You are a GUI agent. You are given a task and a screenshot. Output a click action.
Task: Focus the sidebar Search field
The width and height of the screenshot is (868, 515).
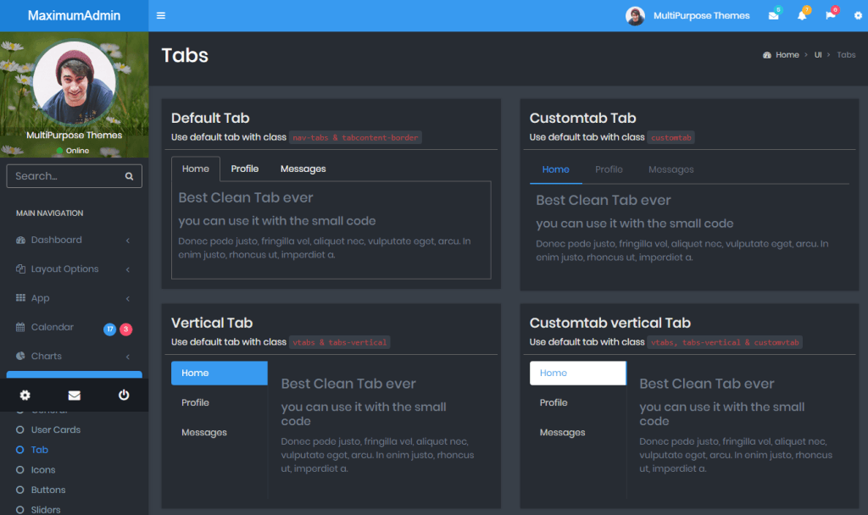(75, 176)
